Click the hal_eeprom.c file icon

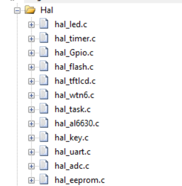pos(44,179)
